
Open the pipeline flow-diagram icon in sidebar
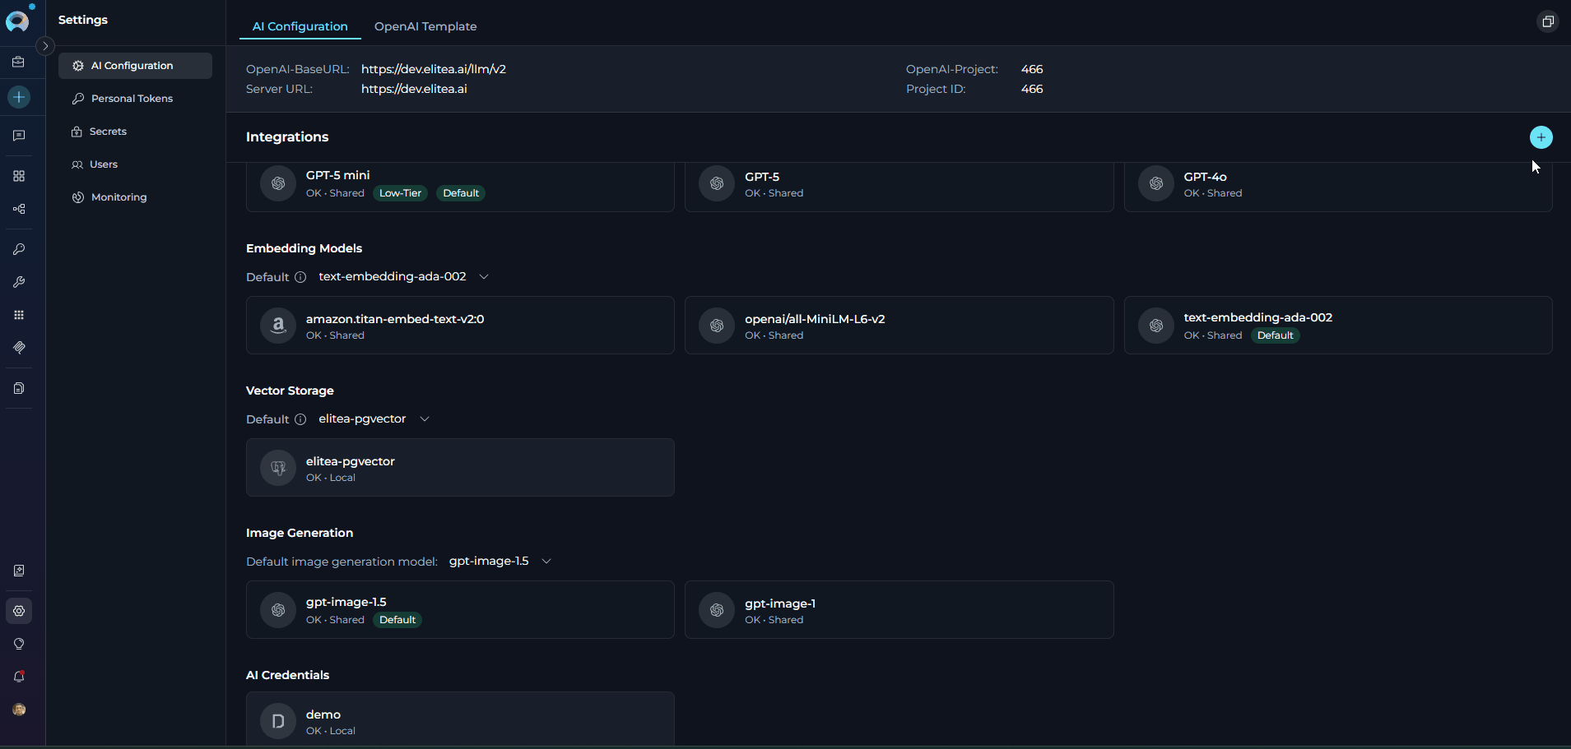(19, 209)
